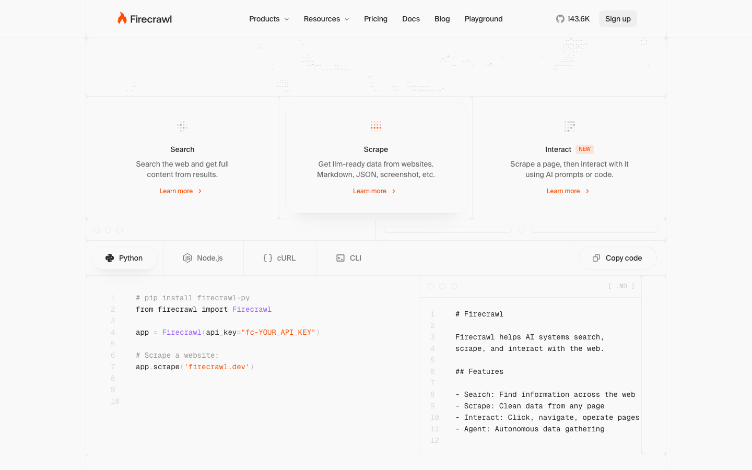Open the Pricing page
Screen dimensions: 752x470
(x=376, y=19)
